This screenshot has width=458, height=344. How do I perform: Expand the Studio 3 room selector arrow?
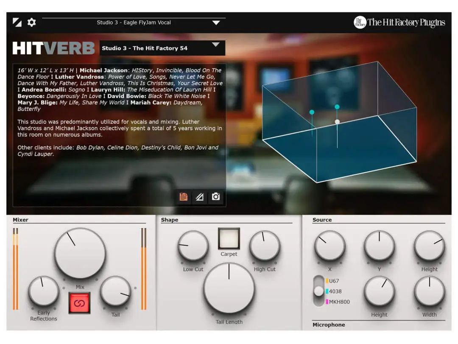[x=215, y=45]
